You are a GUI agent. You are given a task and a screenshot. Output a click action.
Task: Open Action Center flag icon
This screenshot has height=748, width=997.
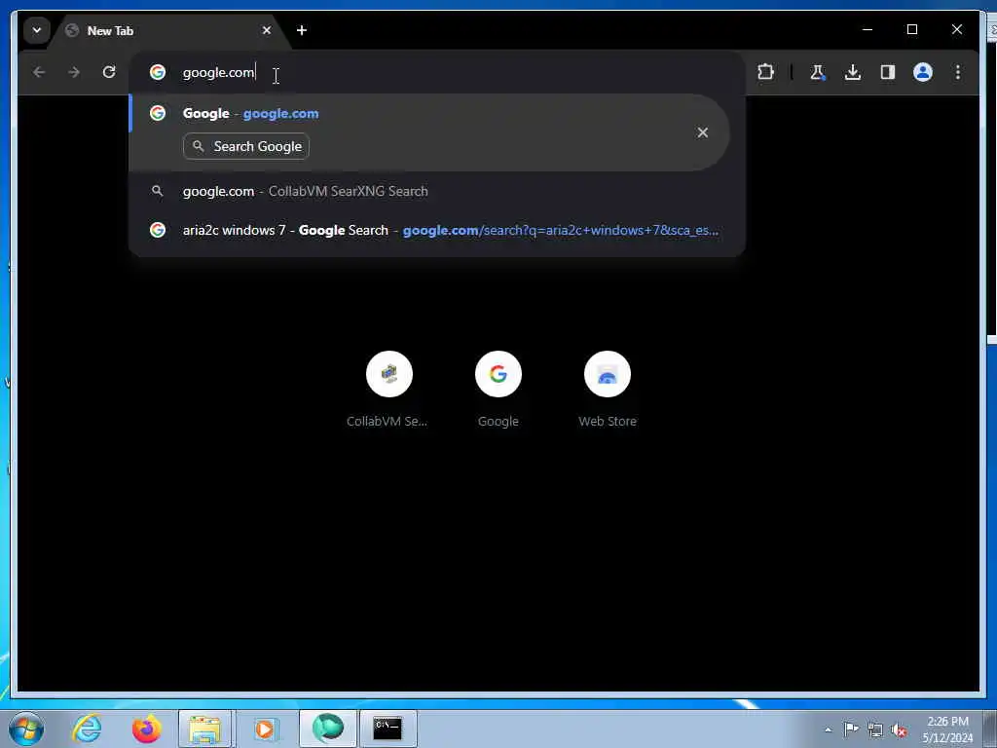click(851, 729)
